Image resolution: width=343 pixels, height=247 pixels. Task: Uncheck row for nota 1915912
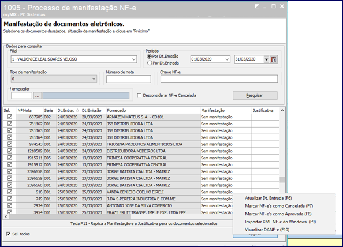(x=9, y=164)
